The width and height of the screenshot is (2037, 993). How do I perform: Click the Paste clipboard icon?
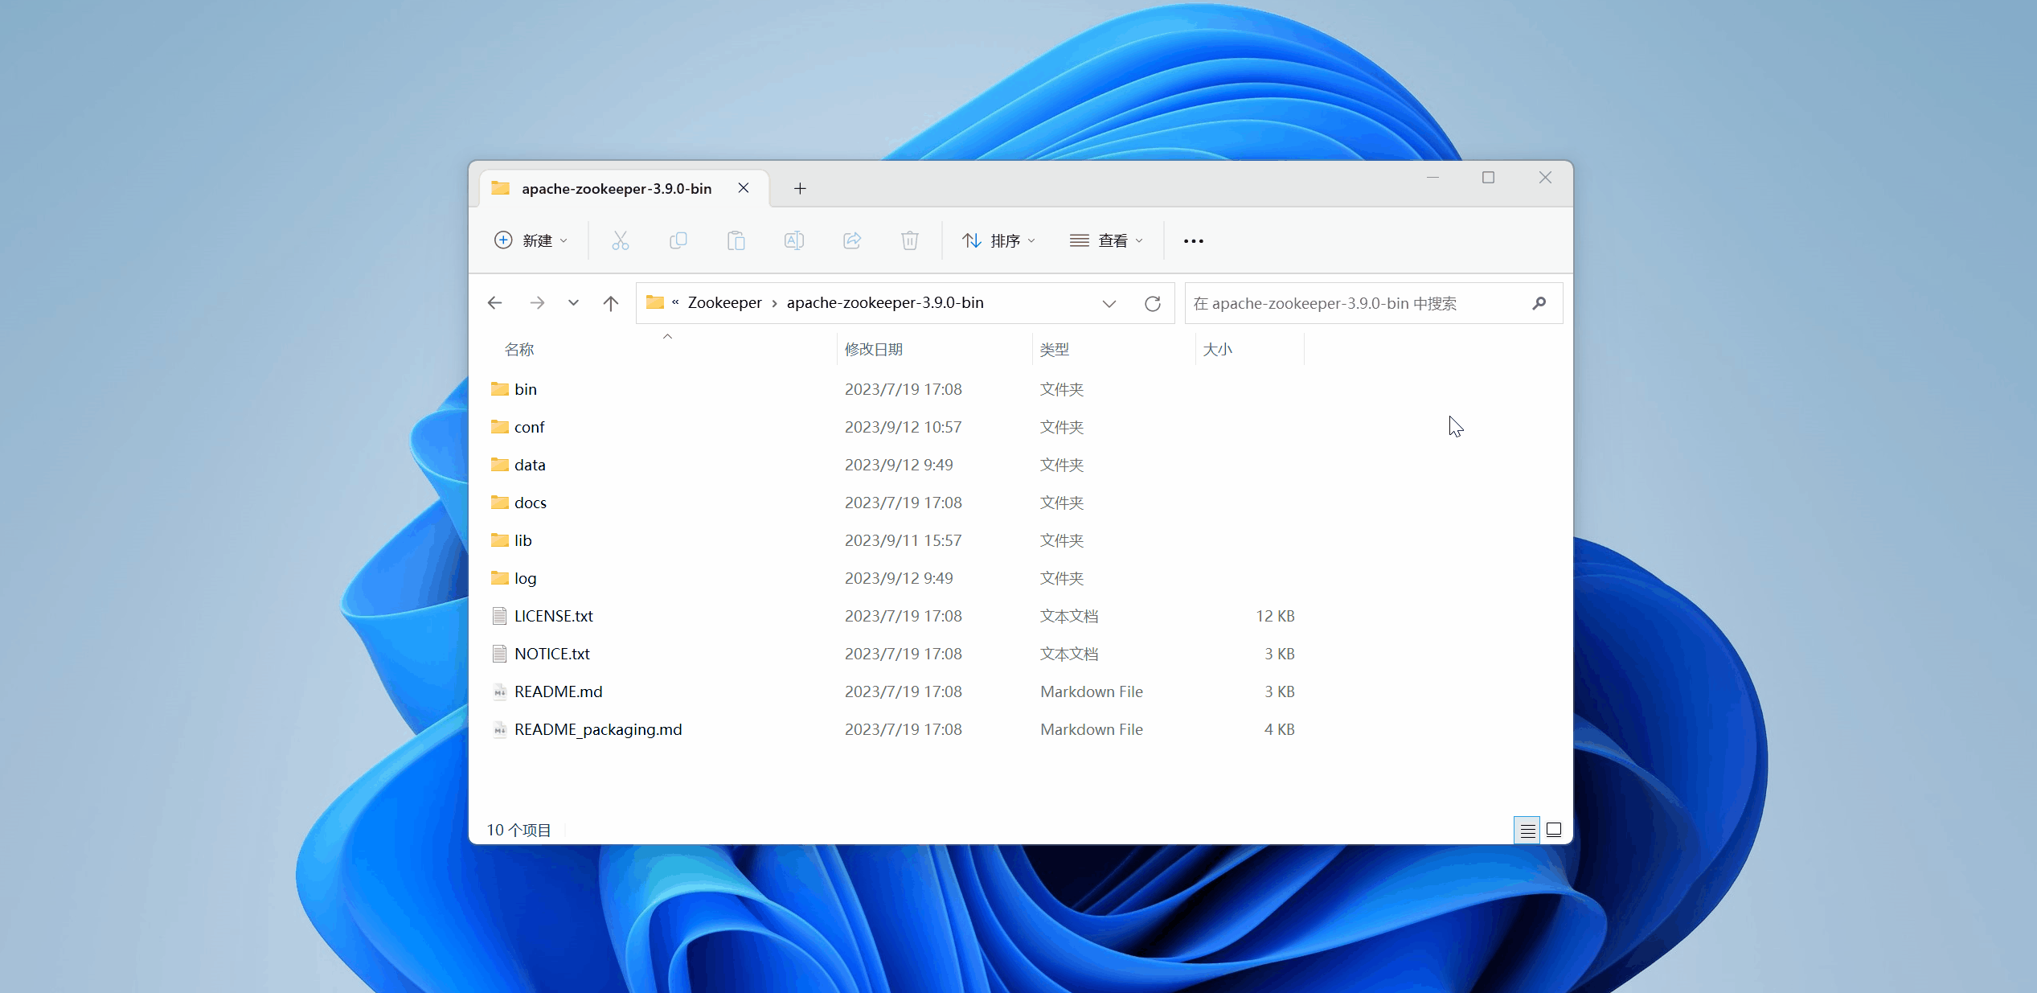coord(736,240)
